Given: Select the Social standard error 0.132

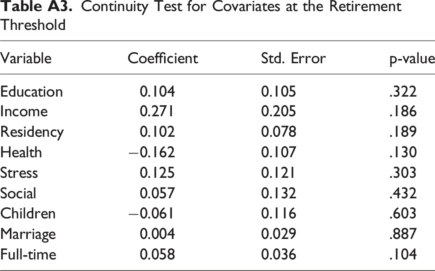Looking at the screenshot, I should coord(279,193).
